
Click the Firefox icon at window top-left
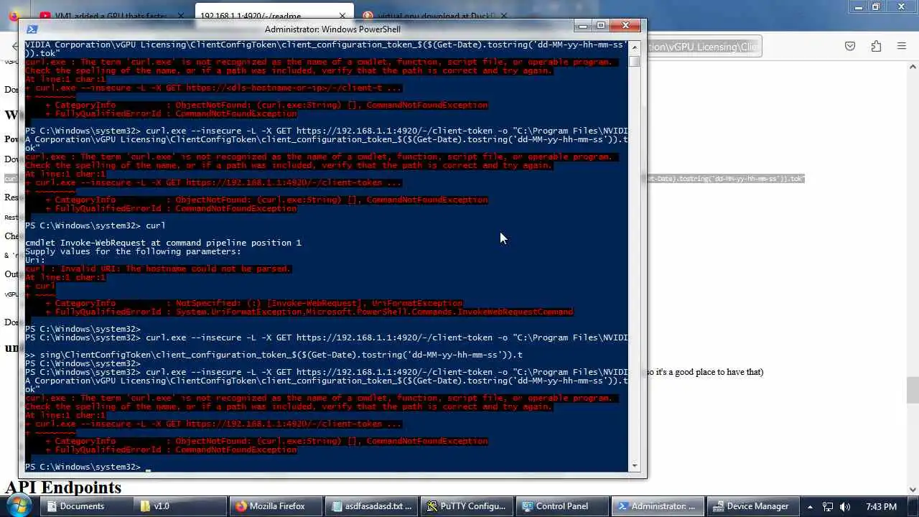[12, 15]
